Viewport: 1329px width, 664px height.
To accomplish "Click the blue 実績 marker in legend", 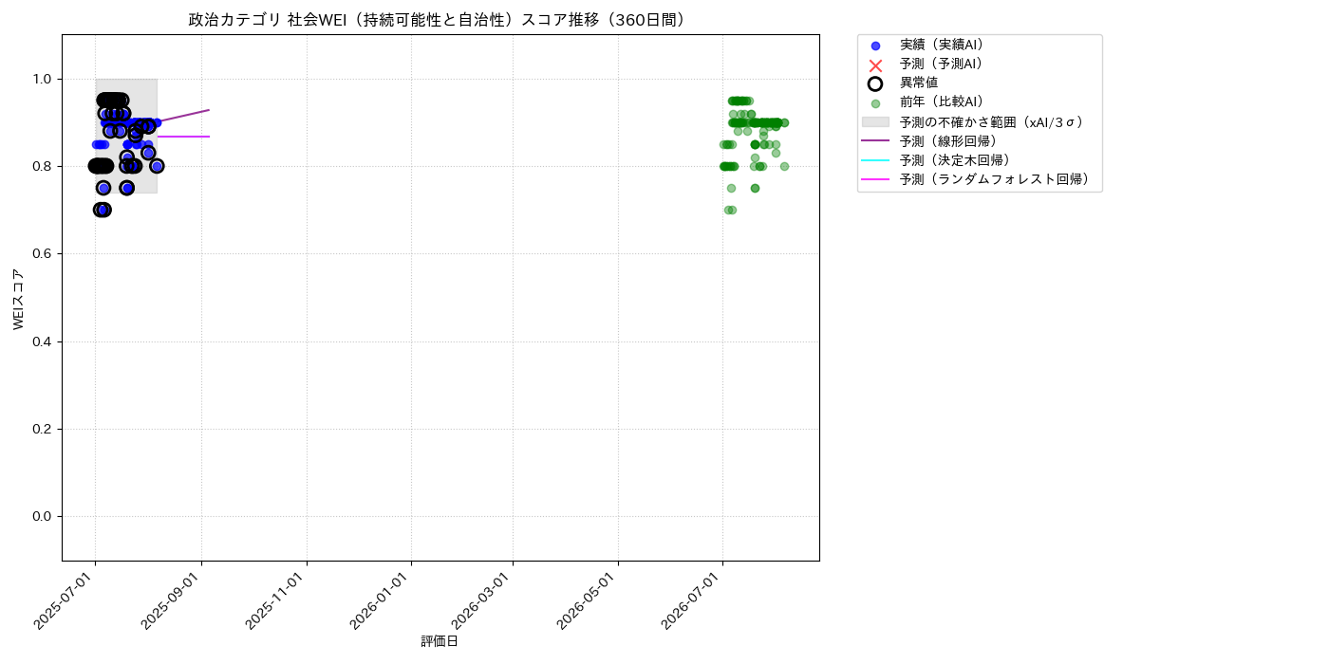I will pyautogui.click(x=875, y=46).
